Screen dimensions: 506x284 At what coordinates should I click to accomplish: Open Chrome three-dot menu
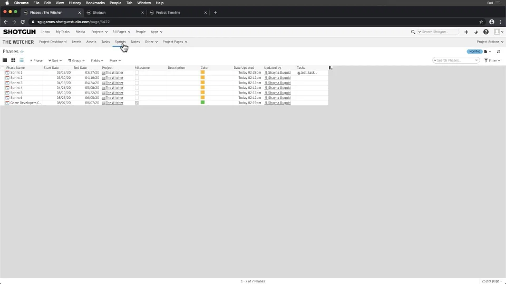tap(501, 22)
